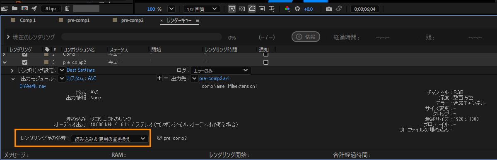
Task: Add output module with plus button
Action: 159,78
